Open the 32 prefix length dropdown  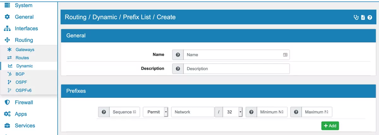pos(233,112)
